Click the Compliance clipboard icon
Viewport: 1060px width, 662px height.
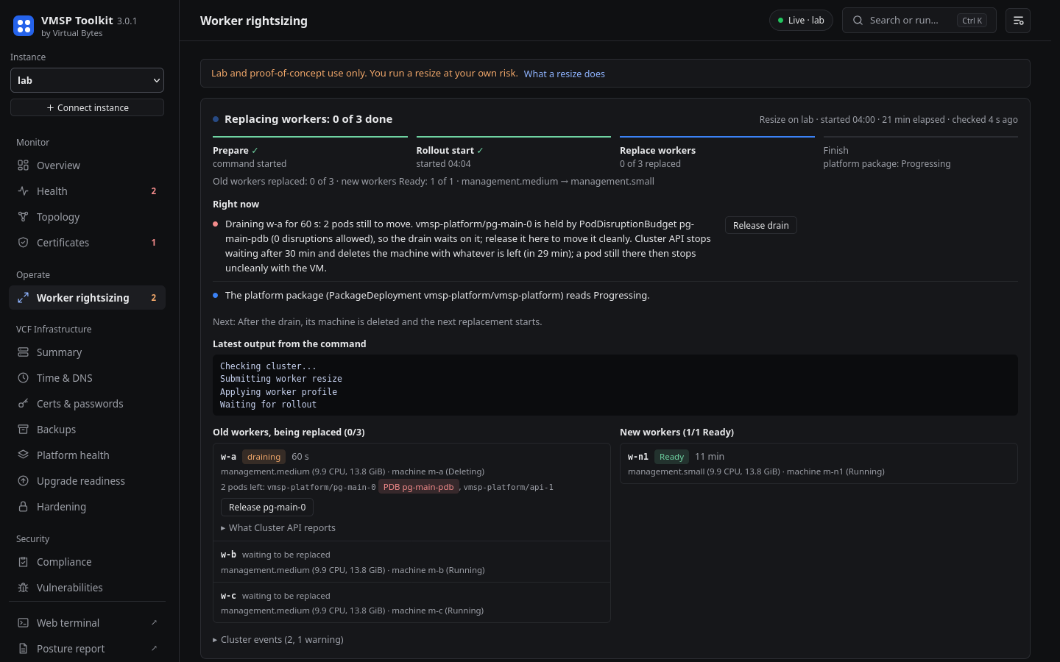coord(24,562)
